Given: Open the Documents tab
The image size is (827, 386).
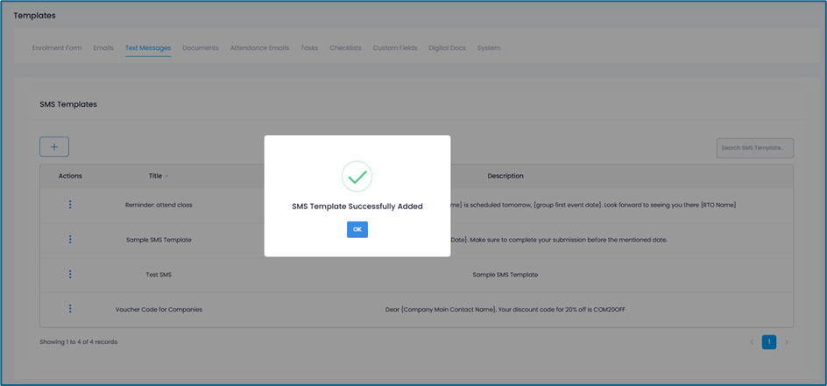Looking at the screenshot, I should 201,48.
